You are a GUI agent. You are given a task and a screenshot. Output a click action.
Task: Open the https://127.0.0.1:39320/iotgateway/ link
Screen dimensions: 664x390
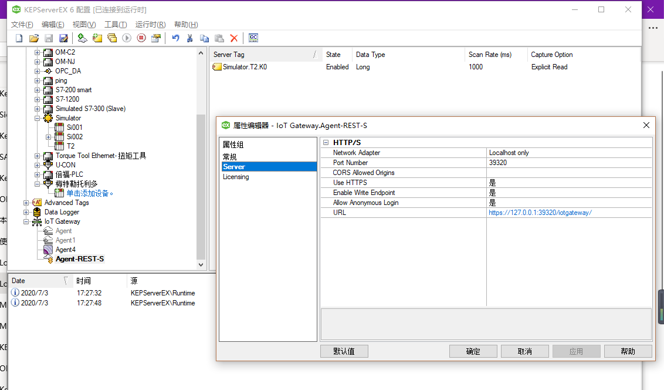pos(540,213)
